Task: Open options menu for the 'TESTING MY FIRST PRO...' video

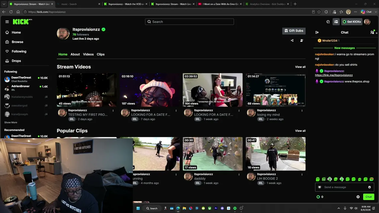Action: [113, 110]
